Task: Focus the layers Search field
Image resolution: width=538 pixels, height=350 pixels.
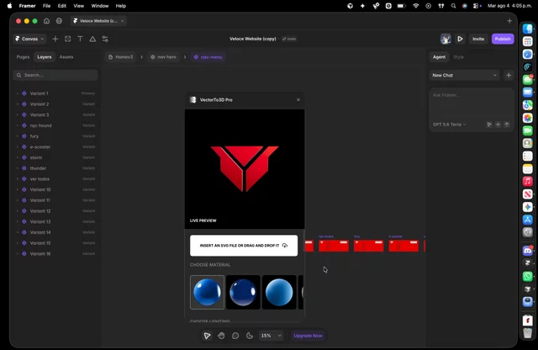Action: point(55,75)
